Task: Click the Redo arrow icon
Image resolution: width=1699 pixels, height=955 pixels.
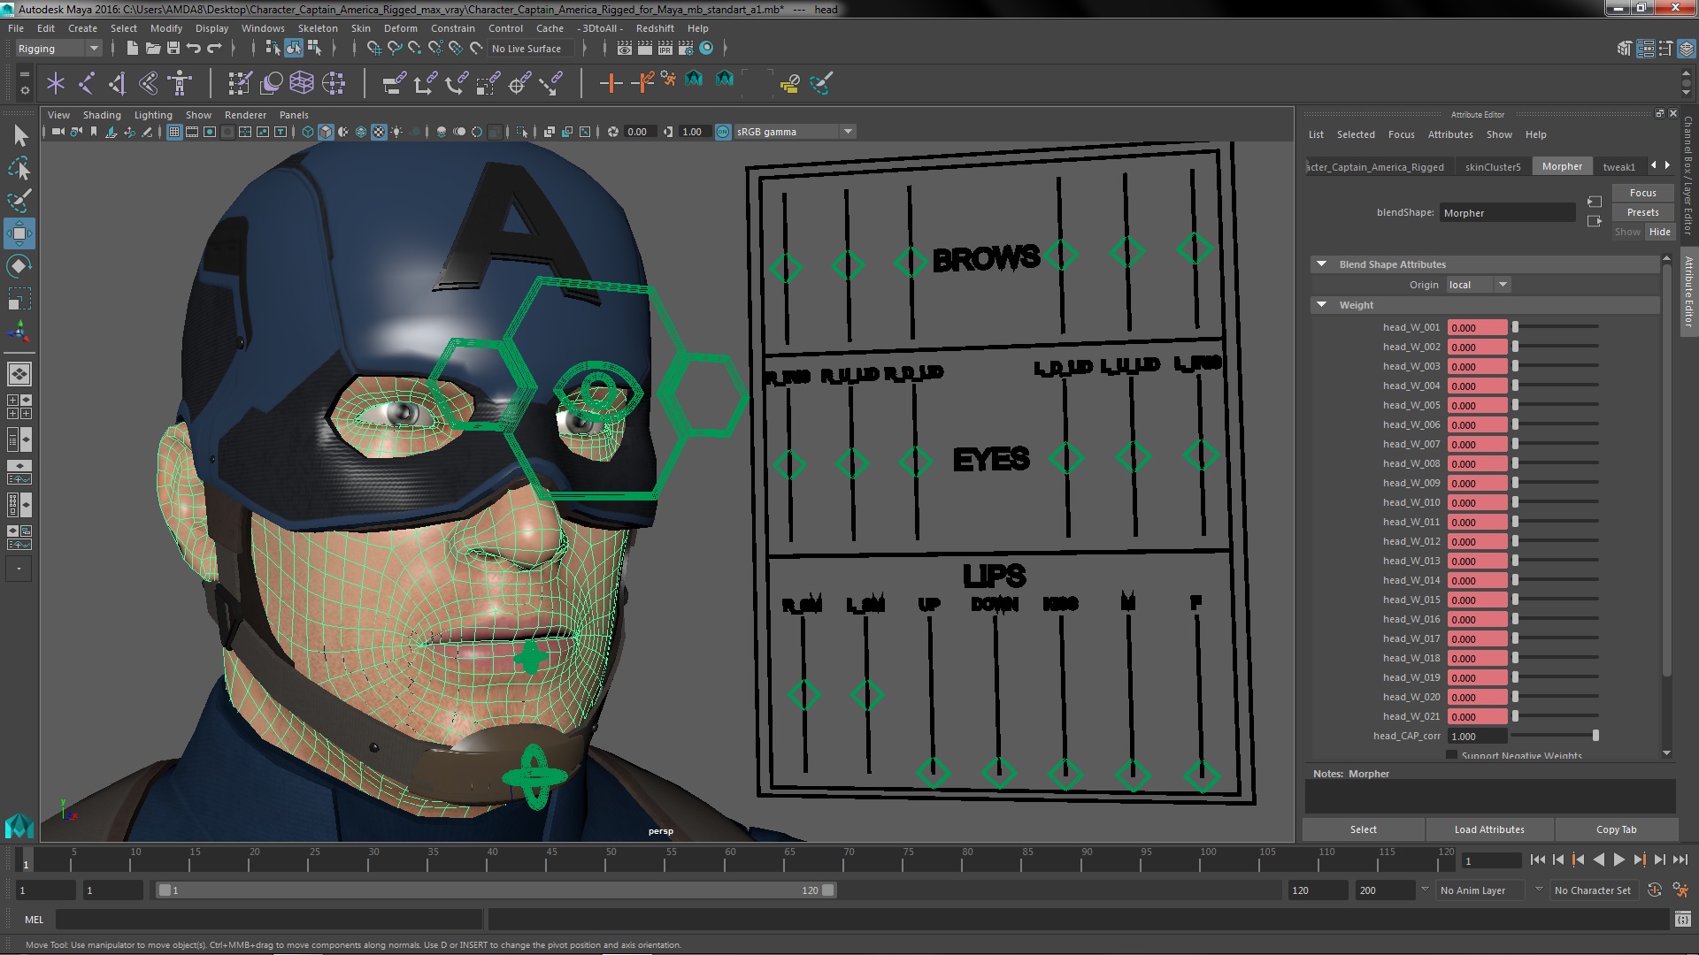Action: (214, 48)
